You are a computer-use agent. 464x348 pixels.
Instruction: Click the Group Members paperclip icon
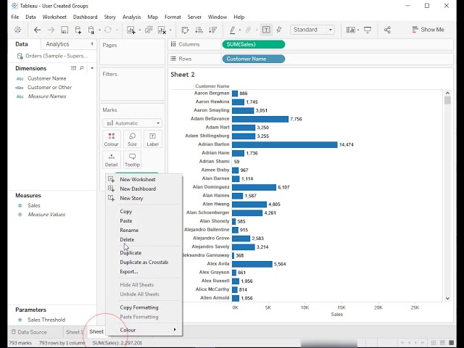248,30
